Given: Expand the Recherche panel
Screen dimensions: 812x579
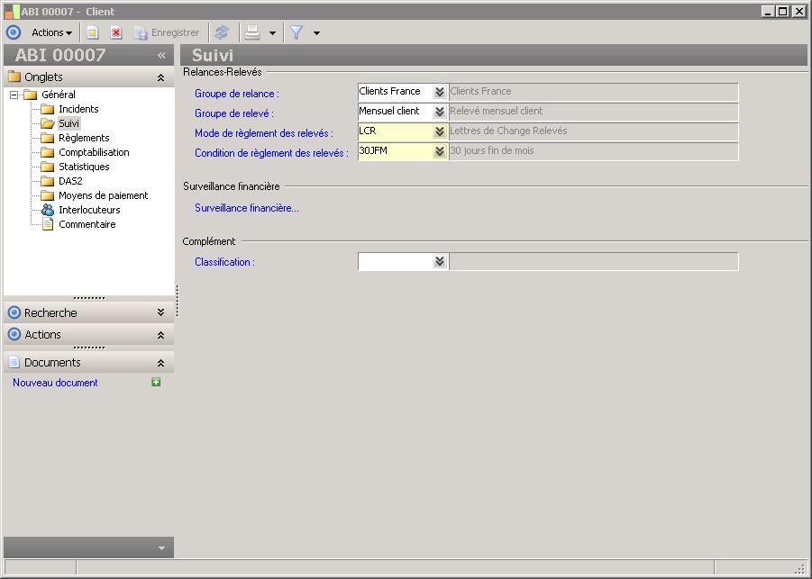Looking at the screenshot, I should (160, 312).
